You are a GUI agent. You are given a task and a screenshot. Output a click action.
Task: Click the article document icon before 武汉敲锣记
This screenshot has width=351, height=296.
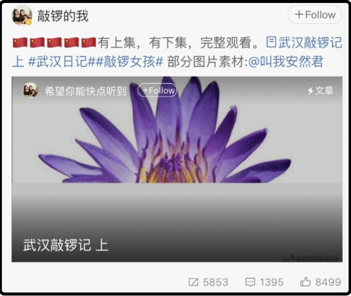[271, 42]
